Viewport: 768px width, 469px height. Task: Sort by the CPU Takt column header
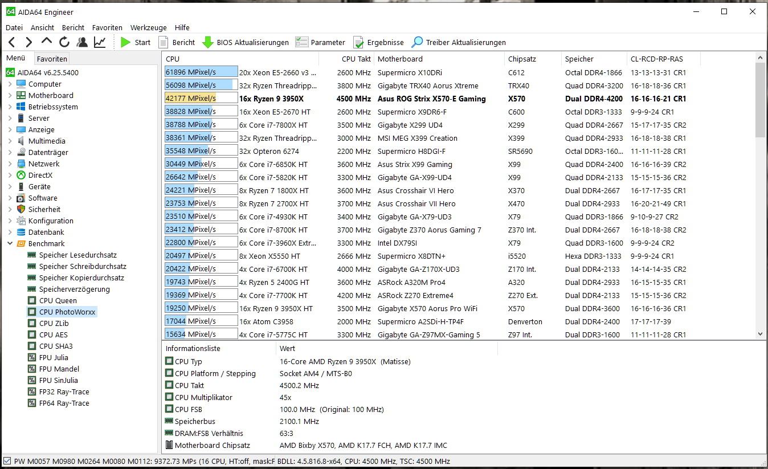[x=346, y=59]
